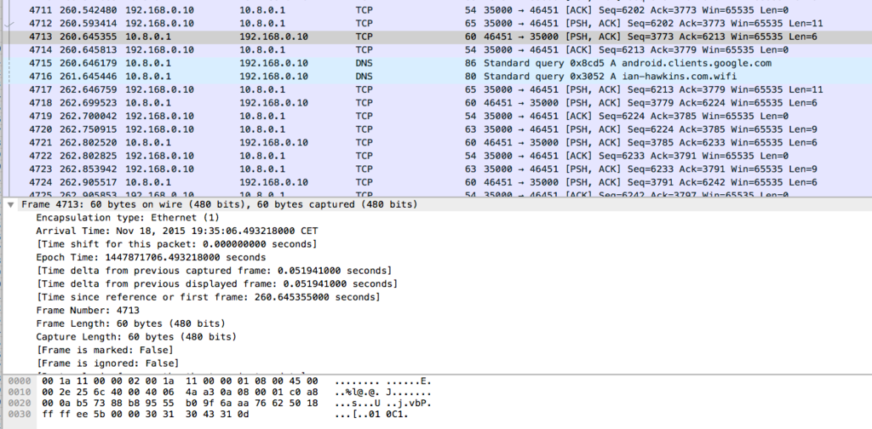Select packet 4720 with Len=9
This screenshot has width=872, height=429.
click(341, 129)
